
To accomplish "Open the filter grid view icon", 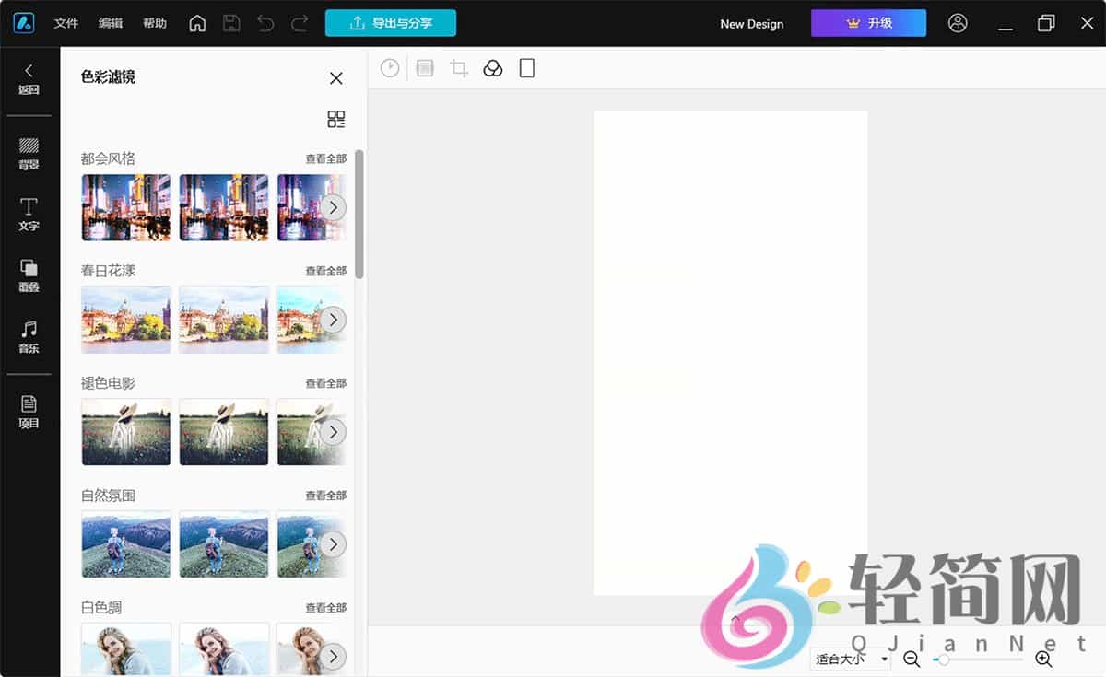I will tap(335, 118).
